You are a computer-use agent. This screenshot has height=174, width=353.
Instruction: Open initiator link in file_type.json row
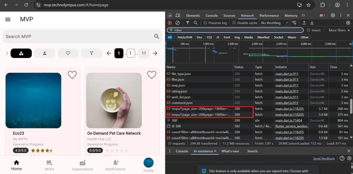tap(287, 74)
